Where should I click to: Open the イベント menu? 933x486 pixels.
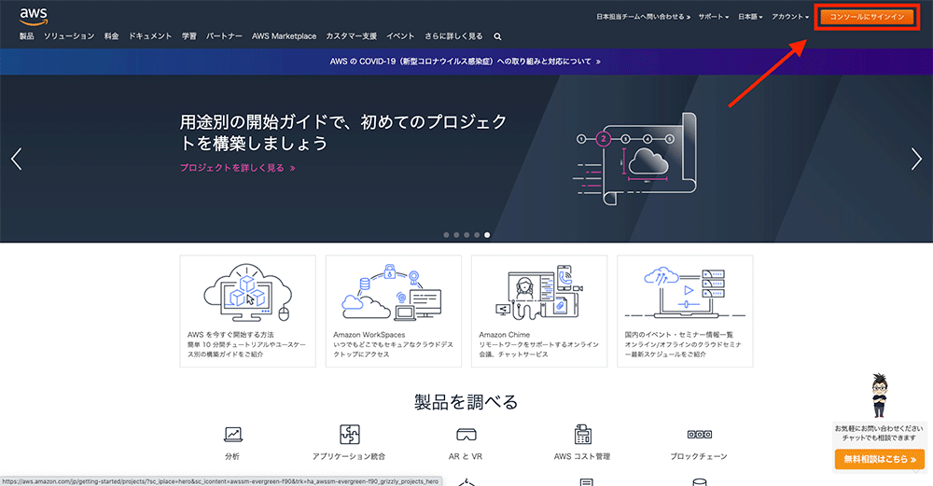(400, 36)
